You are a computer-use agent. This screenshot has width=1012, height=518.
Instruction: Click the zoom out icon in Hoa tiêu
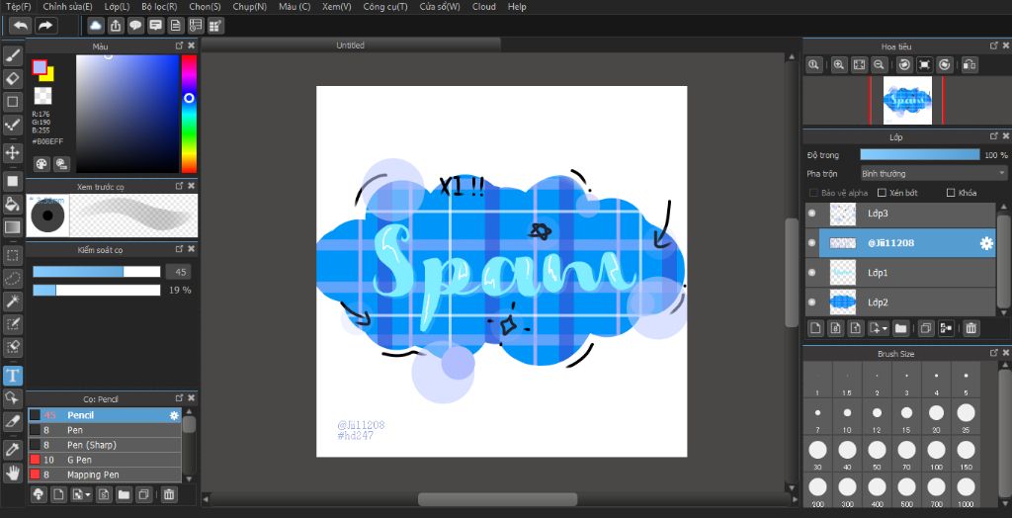click(x=879, y=64)
